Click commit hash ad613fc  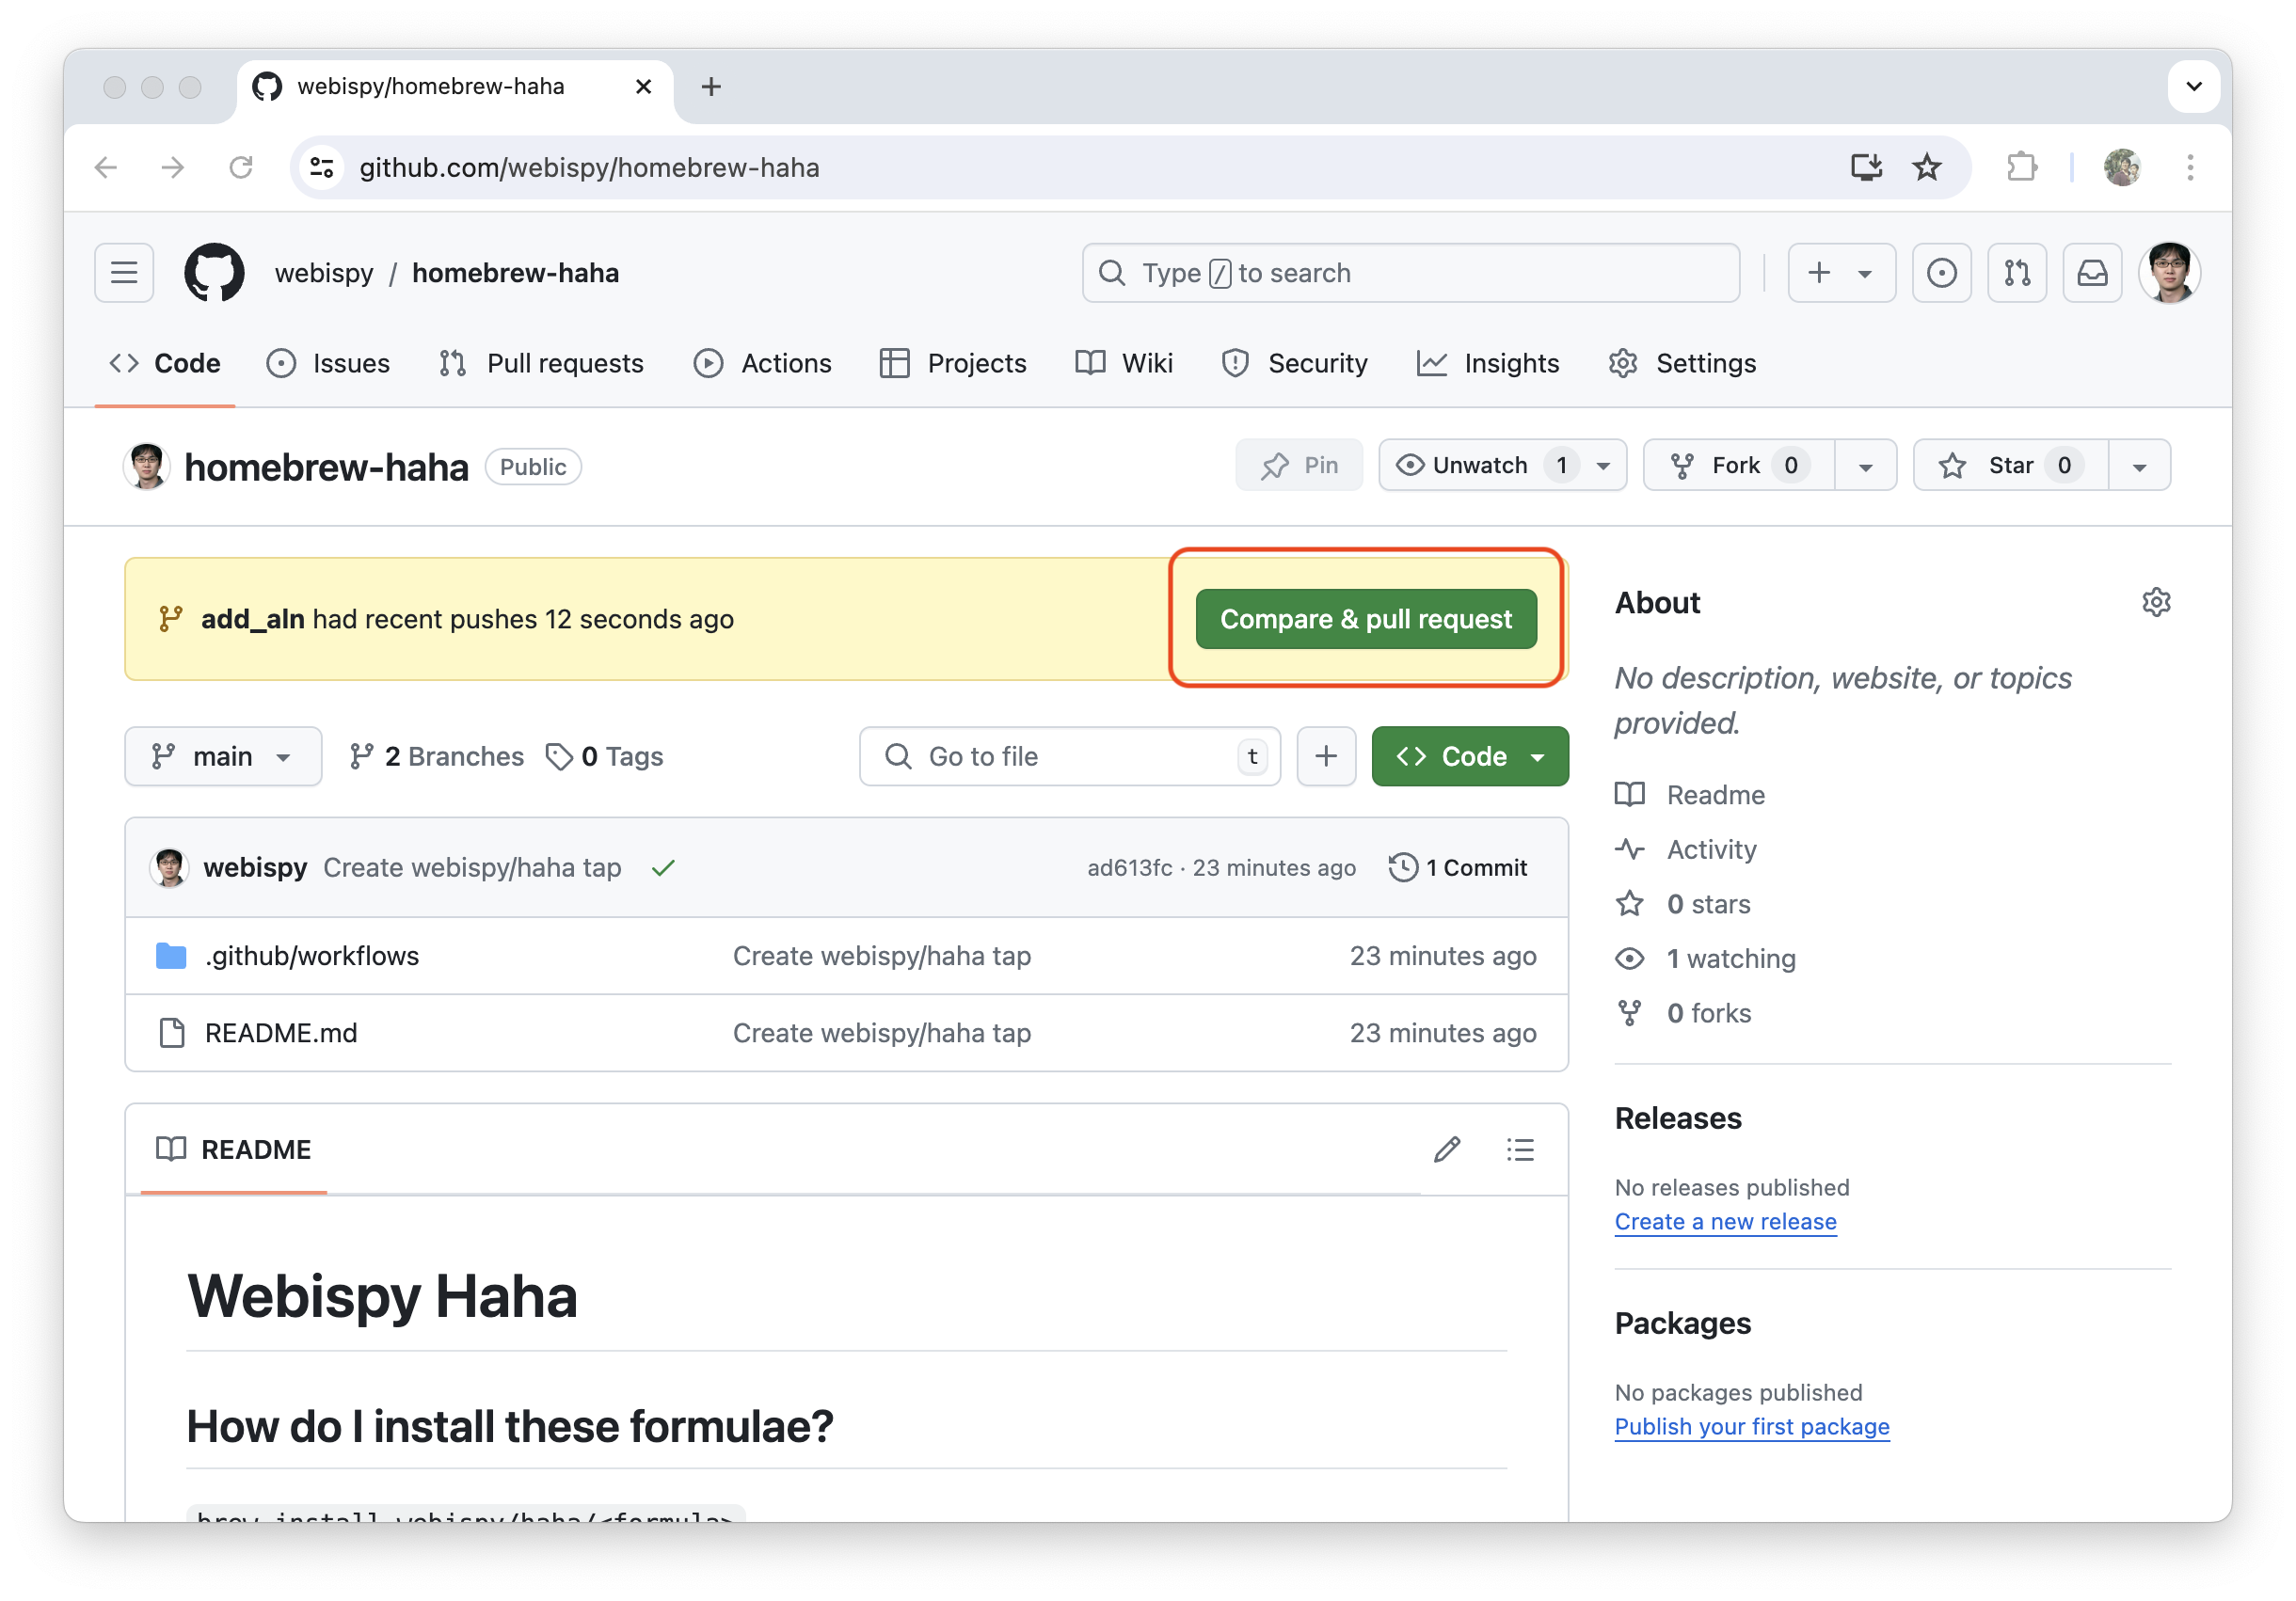[1129, 867]
